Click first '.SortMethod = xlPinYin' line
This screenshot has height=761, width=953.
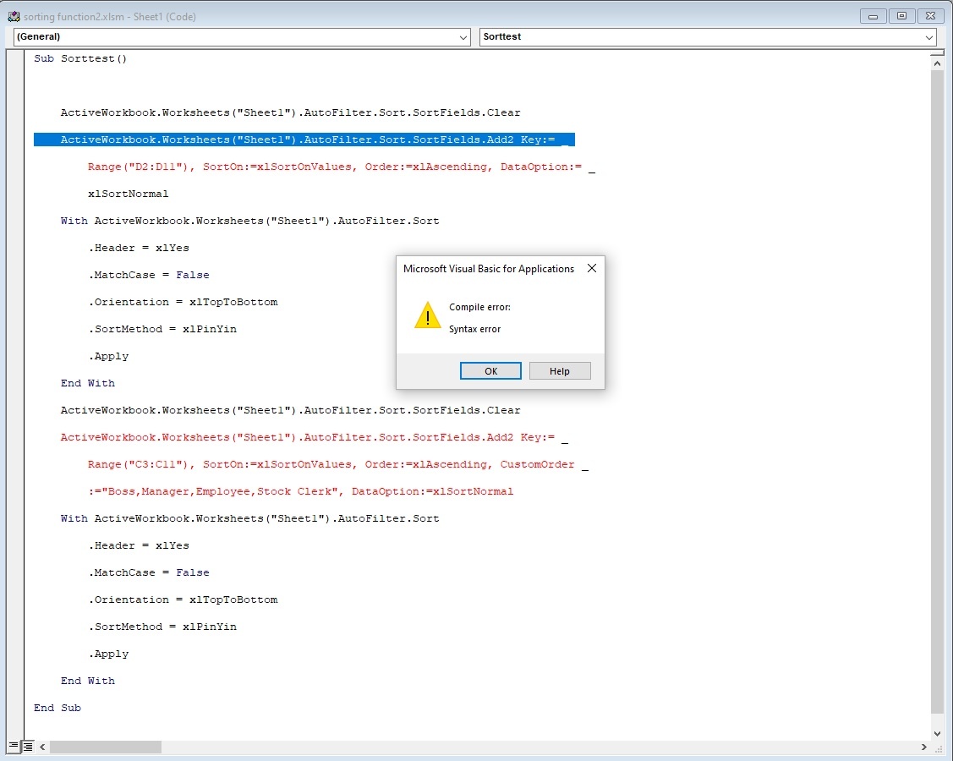tap(163, 329)
